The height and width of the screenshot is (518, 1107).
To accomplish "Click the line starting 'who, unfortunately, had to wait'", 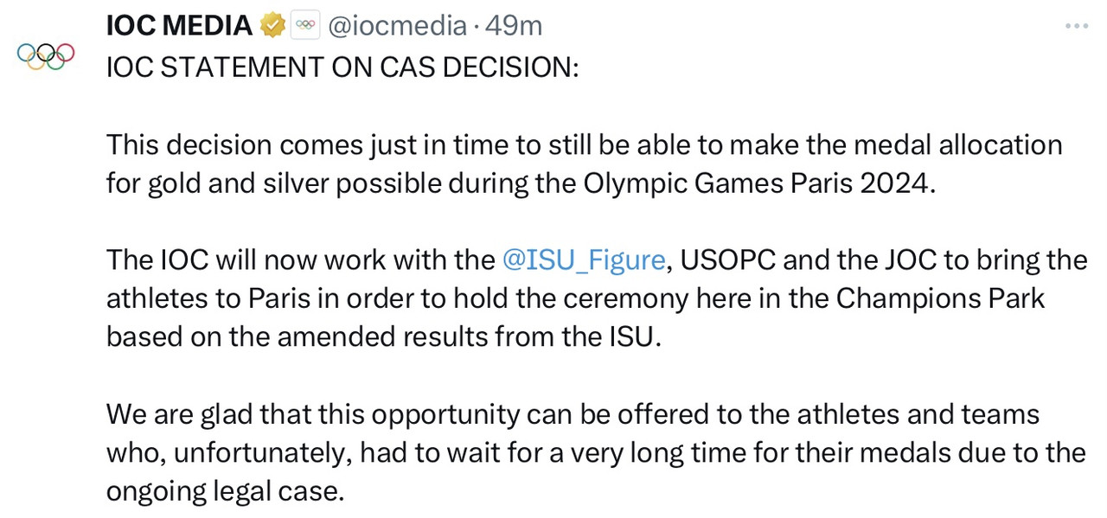I will pyautogui.click(x=596, y=452).
